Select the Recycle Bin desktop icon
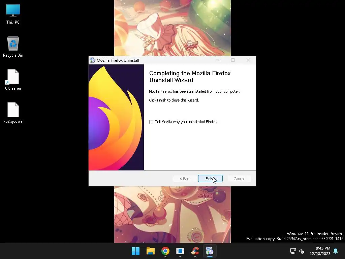This screenshot has width=345, height=259. point(13,47)
